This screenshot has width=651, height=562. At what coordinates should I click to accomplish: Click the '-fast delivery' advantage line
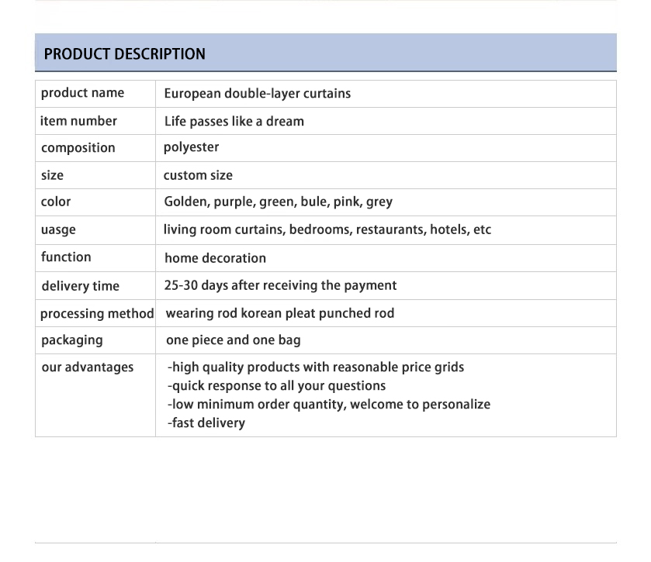pyautogui.click(x=206, y=423)
